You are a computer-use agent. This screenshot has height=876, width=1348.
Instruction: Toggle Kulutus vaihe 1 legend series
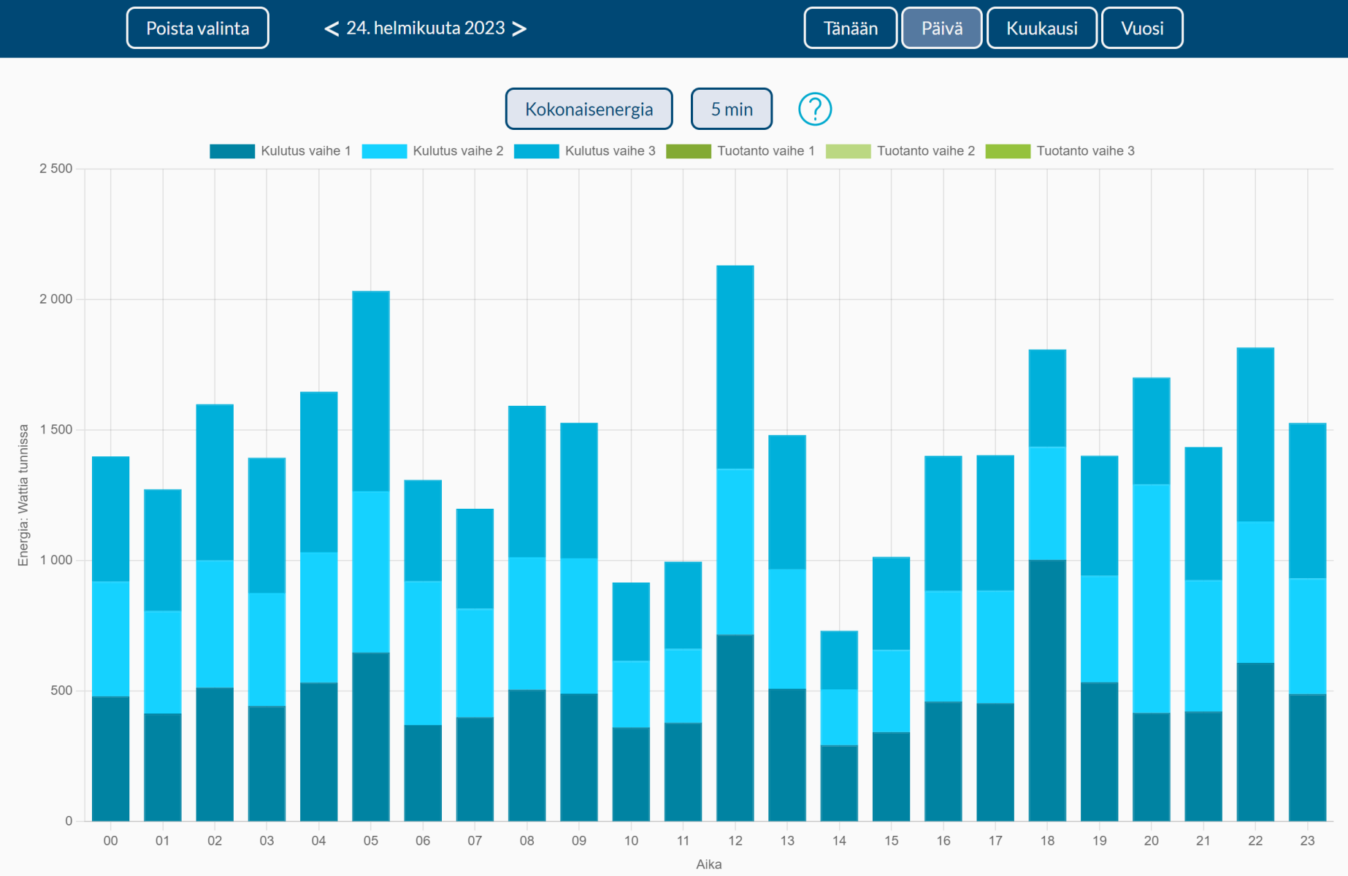(280, 151)
